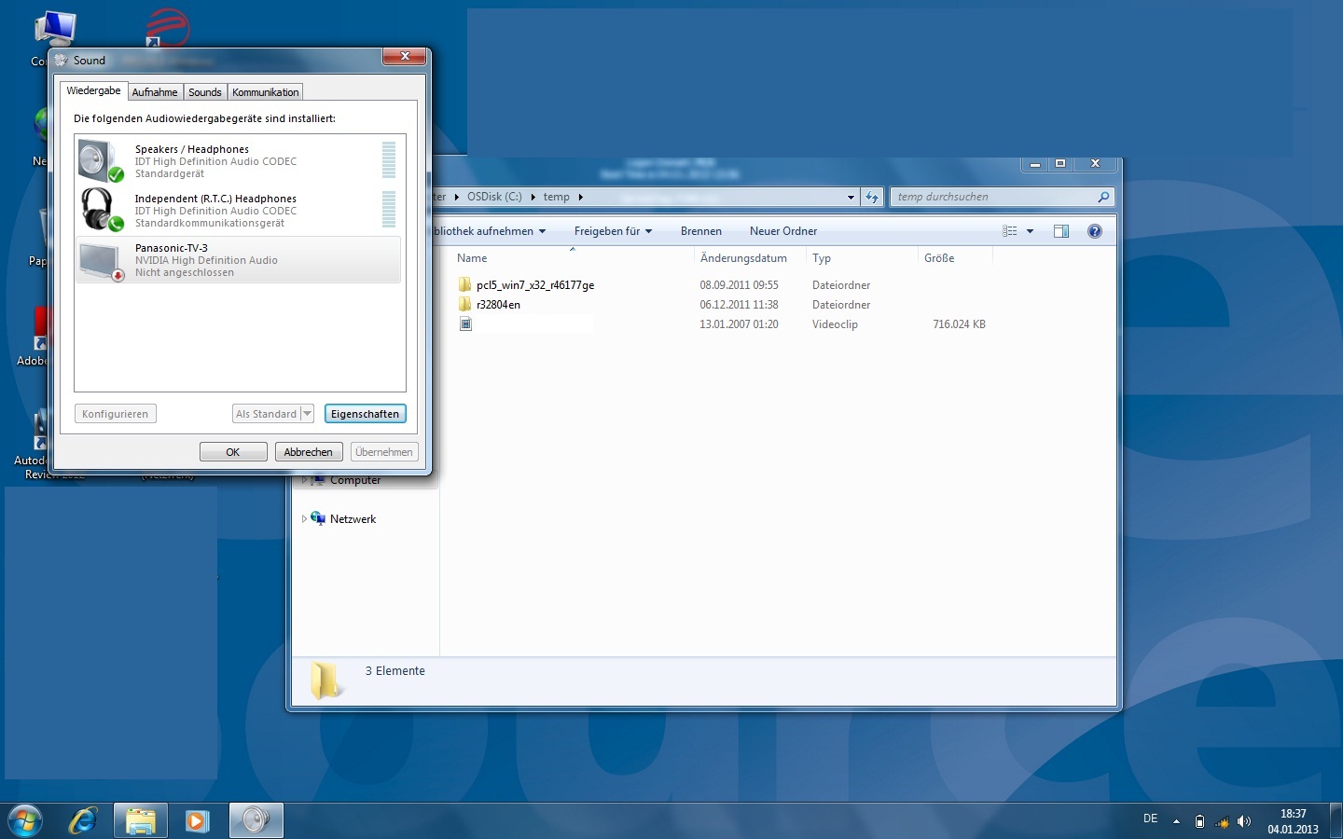1343x839 pixels.
Task: Click OSDisk (C:) breadcrumb
Action: (x=494, y=197)
